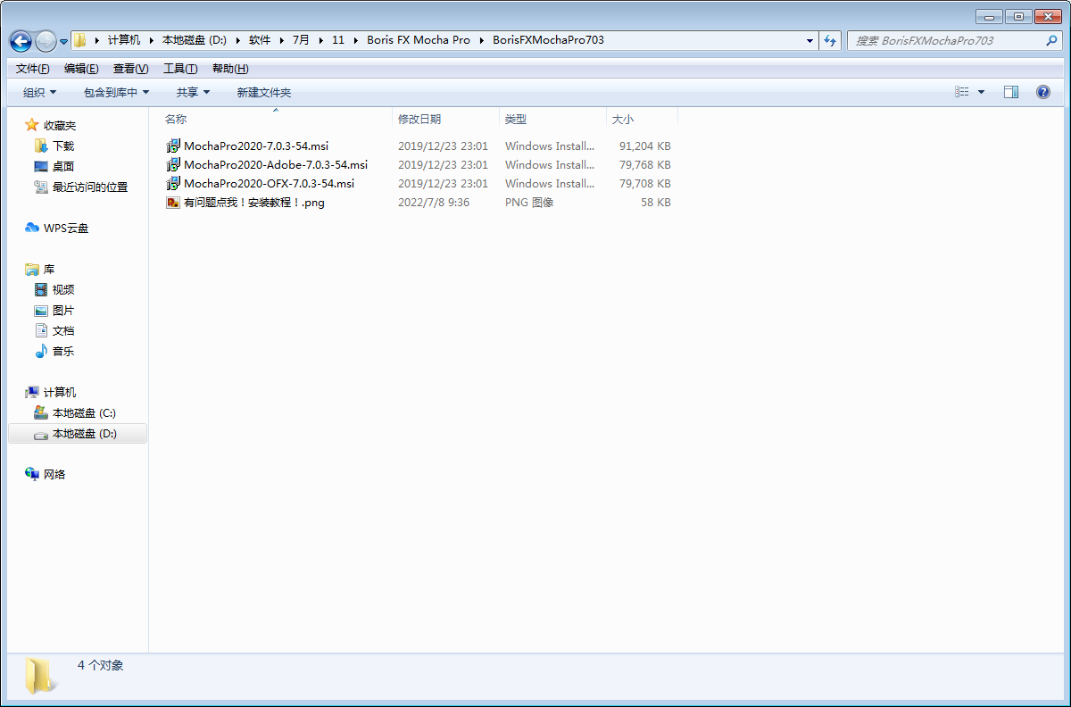Click the MochaPro2020-7.0.3-54.msi installer icon
The height and width of the screenshot is (707, 1071).
point(173,146)
